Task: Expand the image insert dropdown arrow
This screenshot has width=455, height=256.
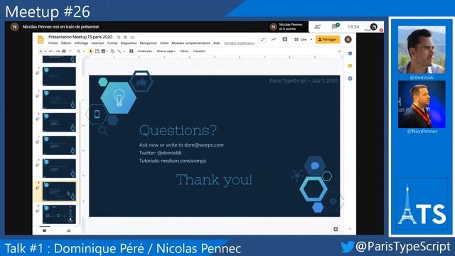Action: pyautogui.click(x=107, y=51)
